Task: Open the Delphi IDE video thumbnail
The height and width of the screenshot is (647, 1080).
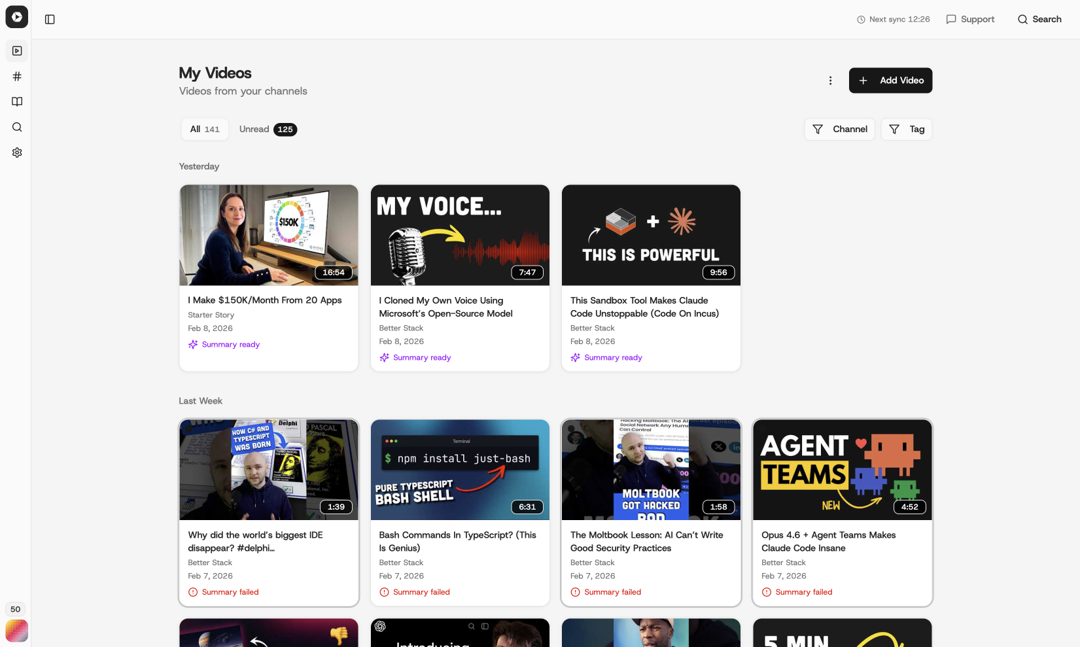Action: click(269, 470)
